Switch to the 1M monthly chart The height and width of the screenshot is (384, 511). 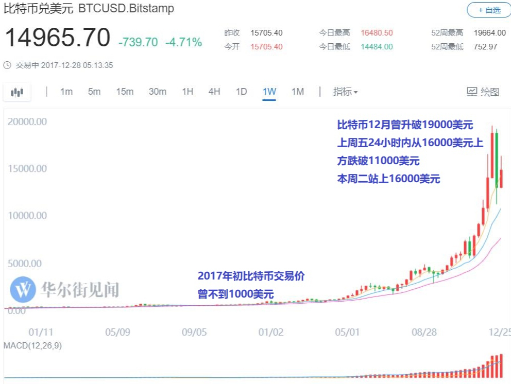coord(298,92)
